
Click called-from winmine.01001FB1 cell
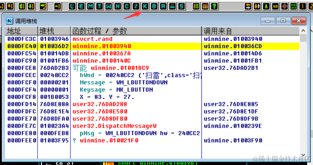point(233,61)
